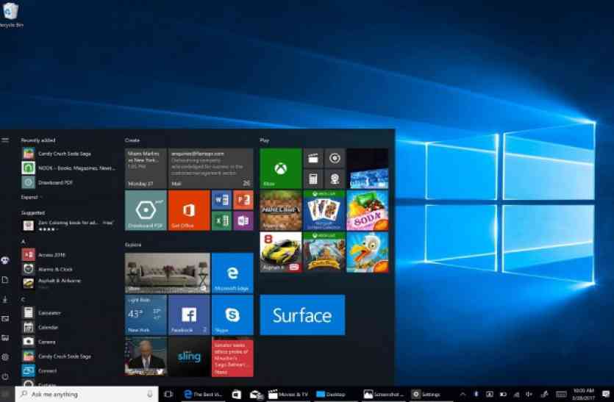
Task: Switch to Screenshot Photos taskbar button
Action: coord(383,394)
